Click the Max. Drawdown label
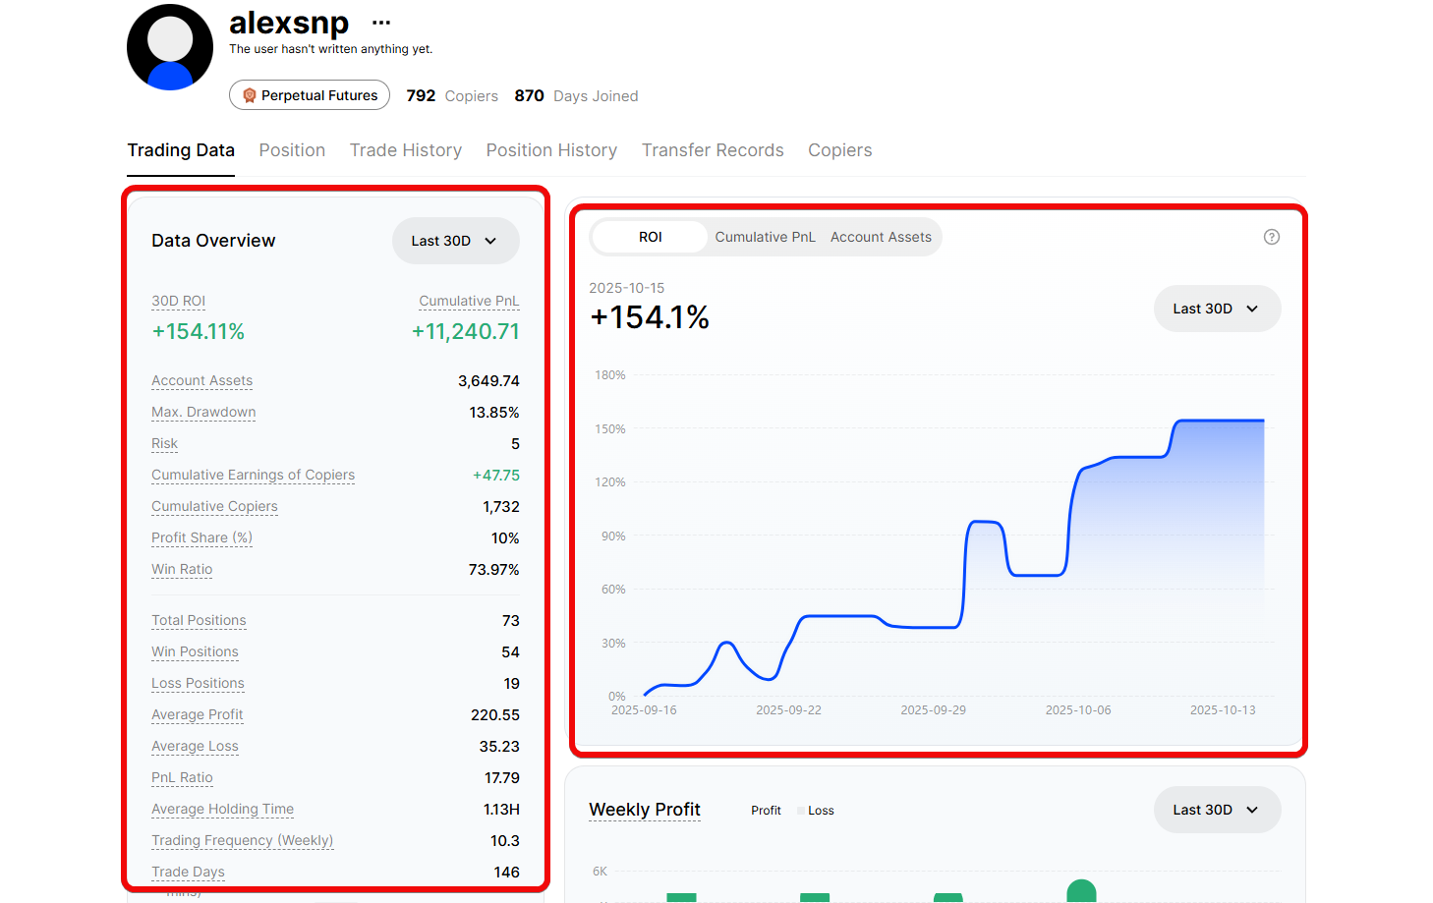The width and height of the screenshot is (1433, 903). tap(203, 412)
